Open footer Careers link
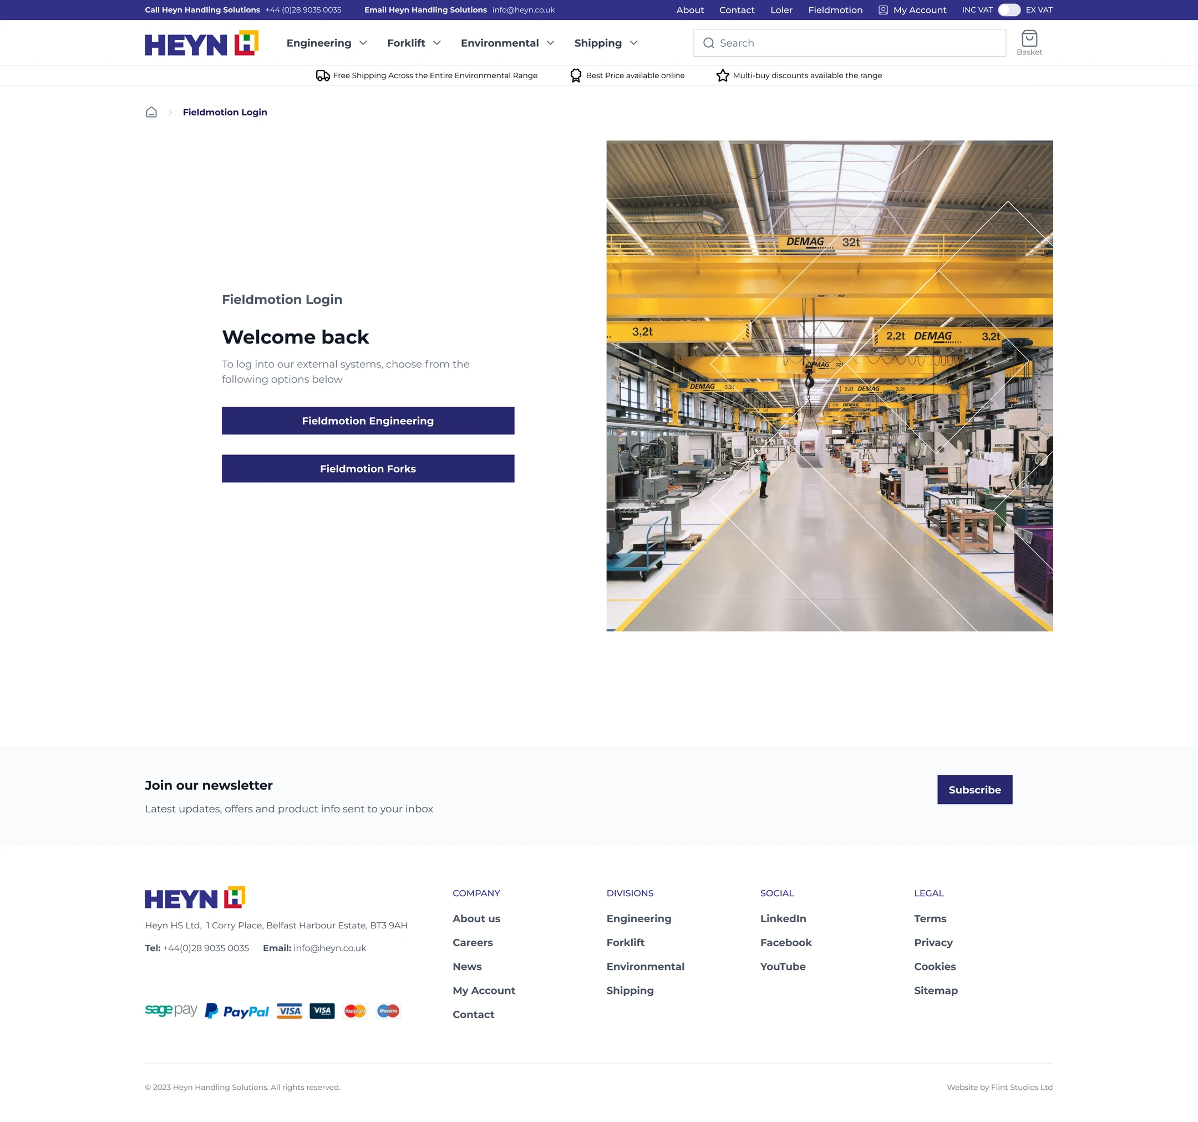This screenshot has width=1198, height=1122. (x=473, y=942)
